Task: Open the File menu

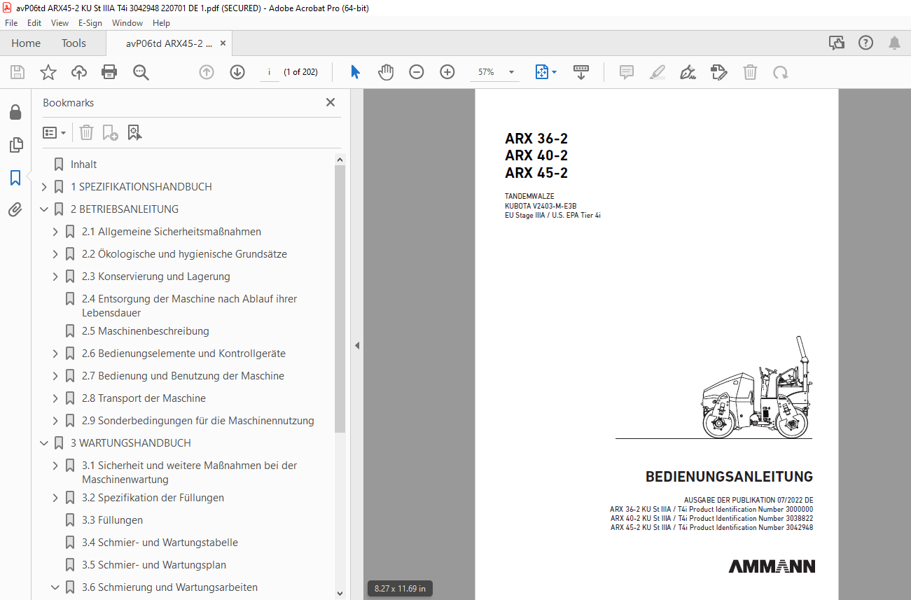Action: [11, 23]
